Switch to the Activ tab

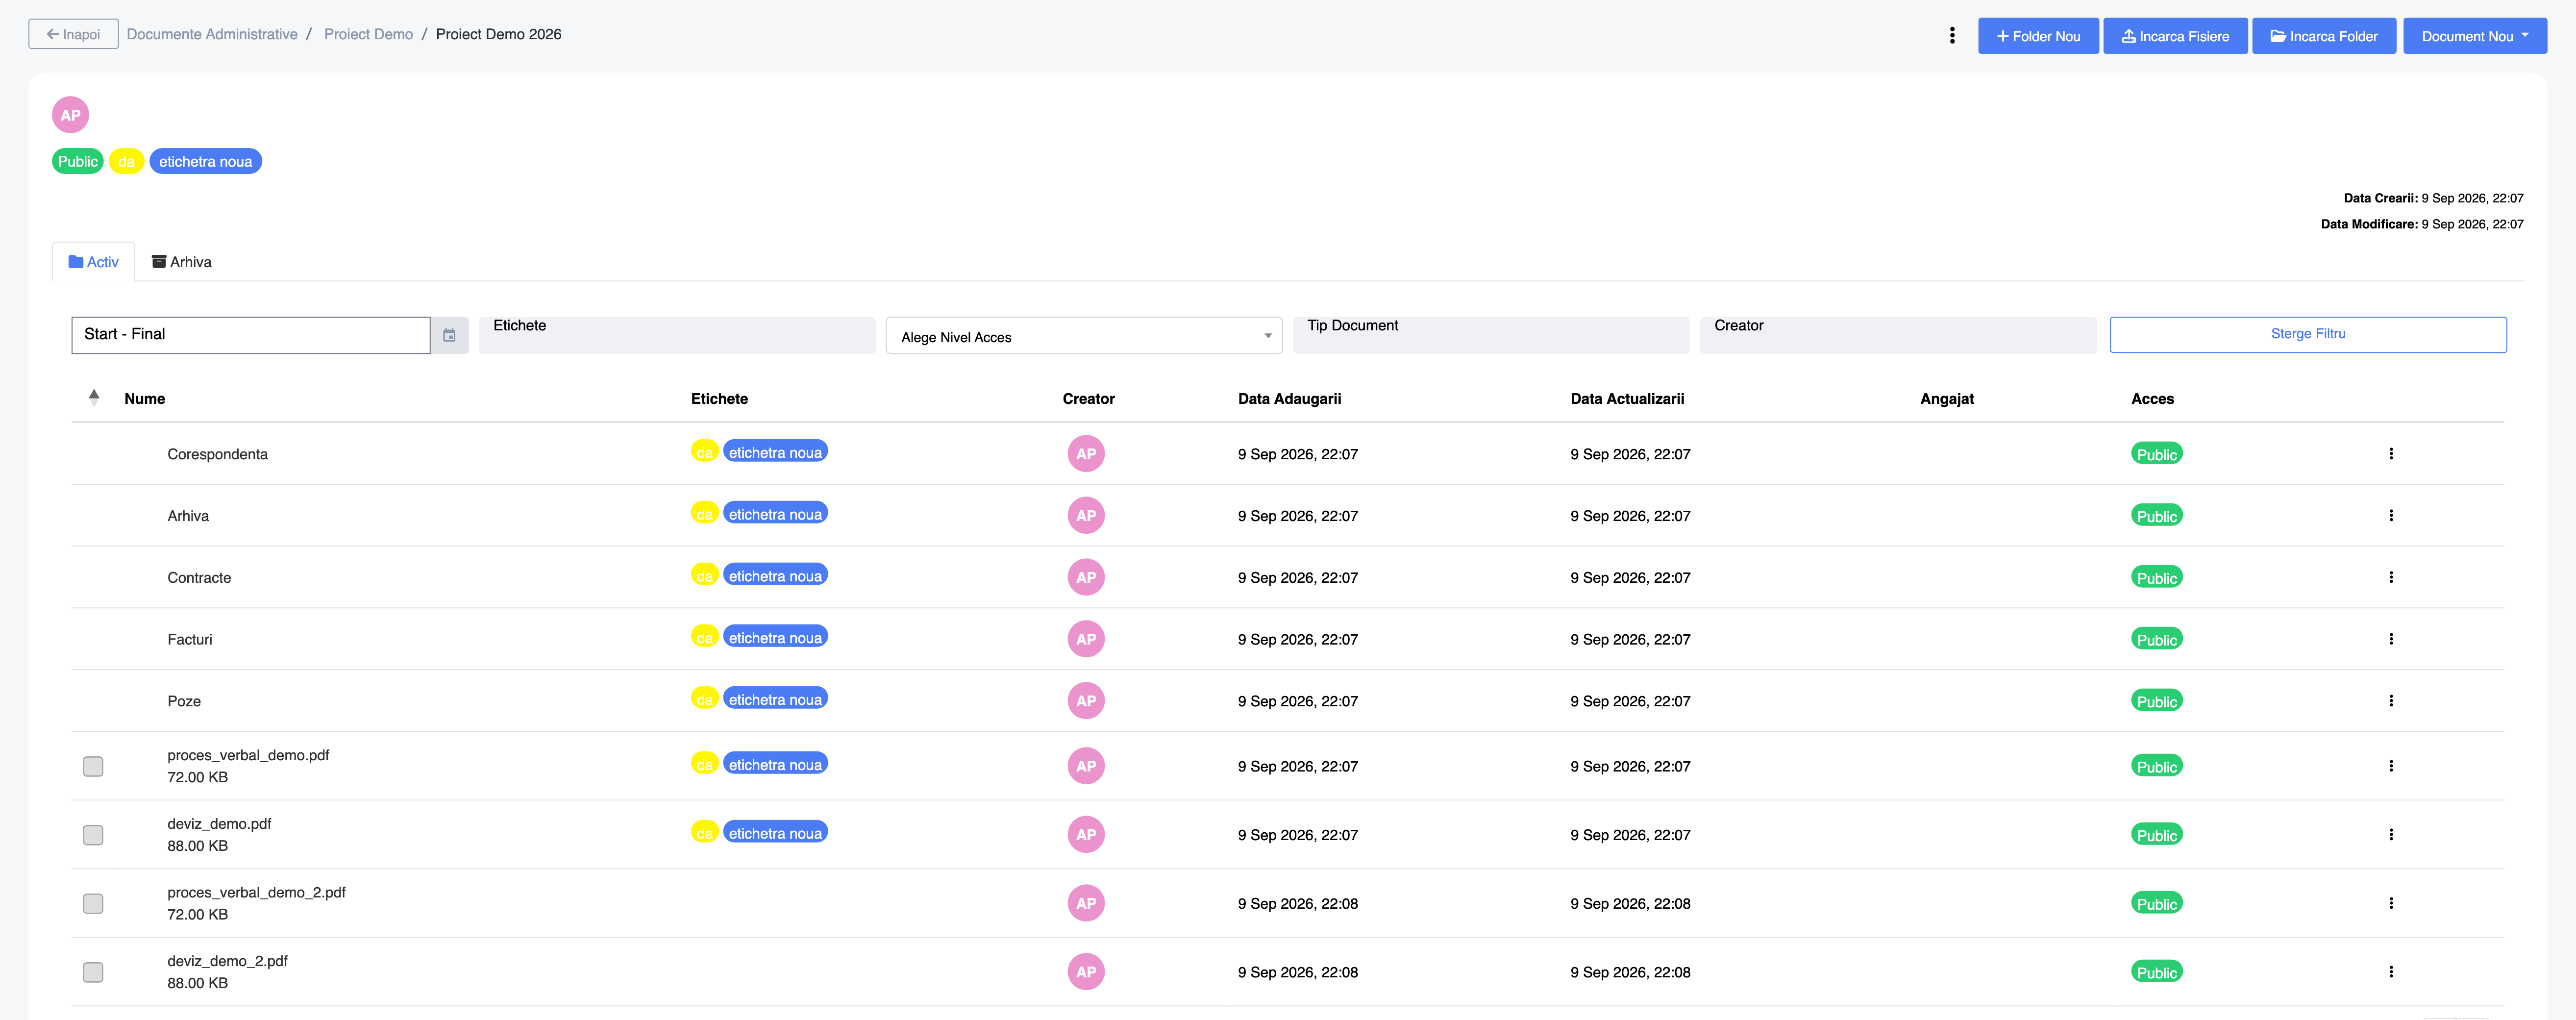93,262
